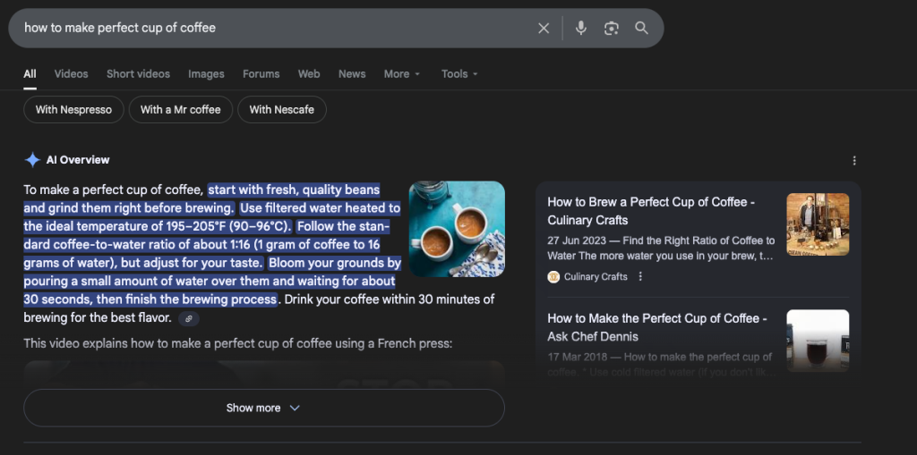
Task: Start voice search with microphone icon
Action: [x=581, y=28]
